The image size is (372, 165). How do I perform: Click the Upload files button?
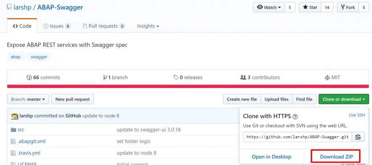point(276,99)
